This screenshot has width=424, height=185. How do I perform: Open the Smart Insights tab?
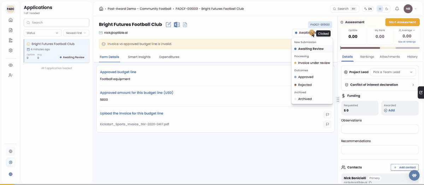(139, 57)
